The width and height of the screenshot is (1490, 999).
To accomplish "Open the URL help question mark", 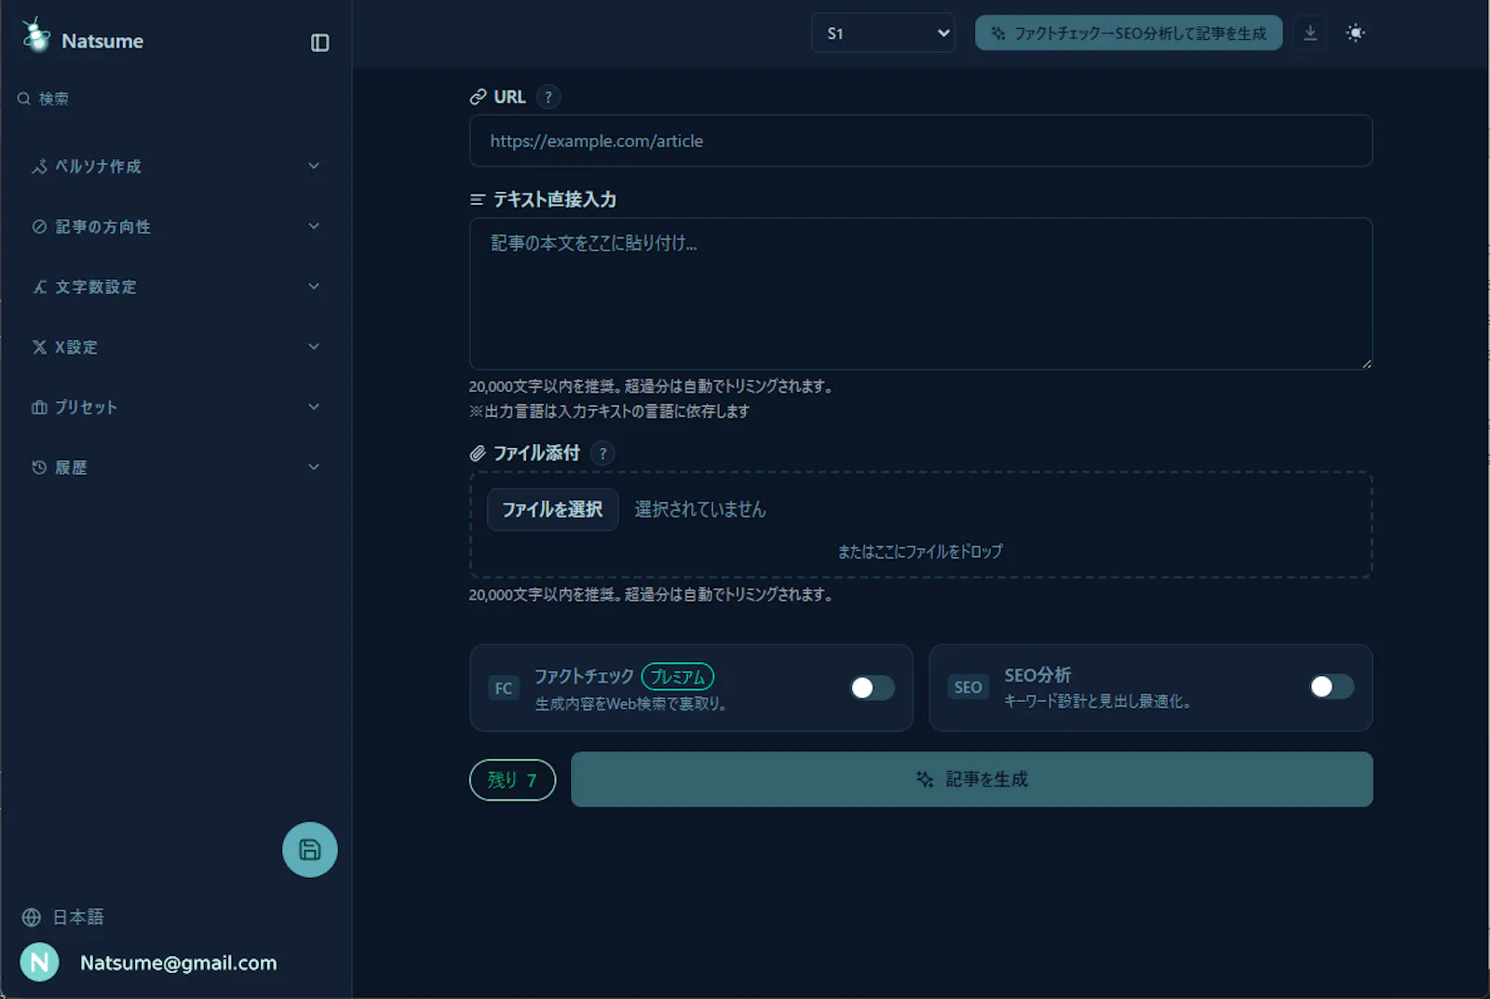I will [549, 97].
